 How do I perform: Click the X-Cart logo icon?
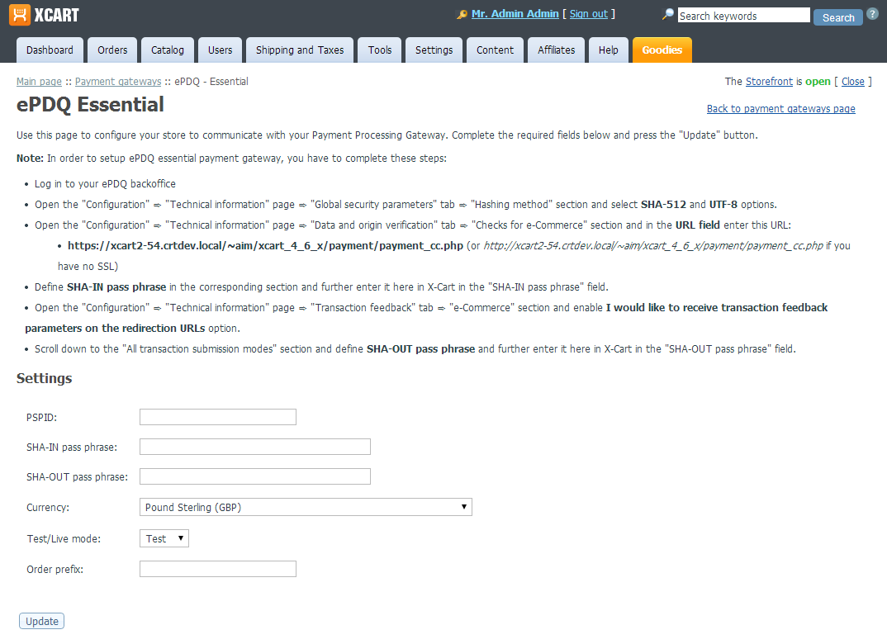pos(19,15)
